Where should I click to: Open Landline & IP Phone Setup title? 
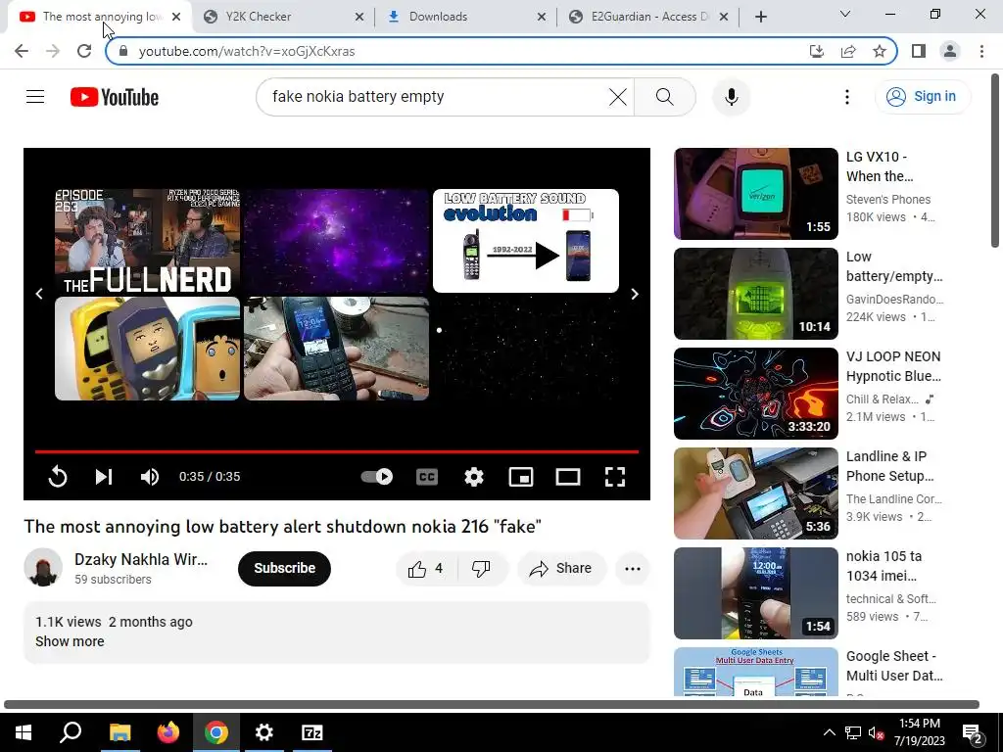[x=889, y=466]
